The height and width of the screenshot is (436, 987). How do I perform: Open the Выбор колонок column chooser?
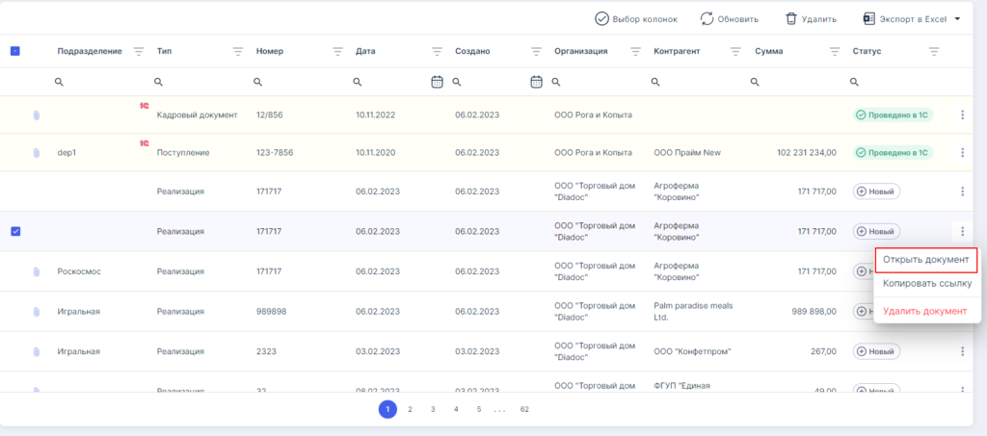point(636,19)
